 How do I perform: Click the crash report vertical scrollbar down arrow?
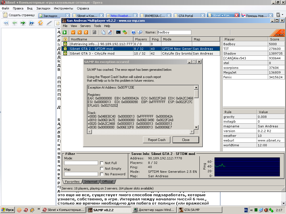[196, 127]
